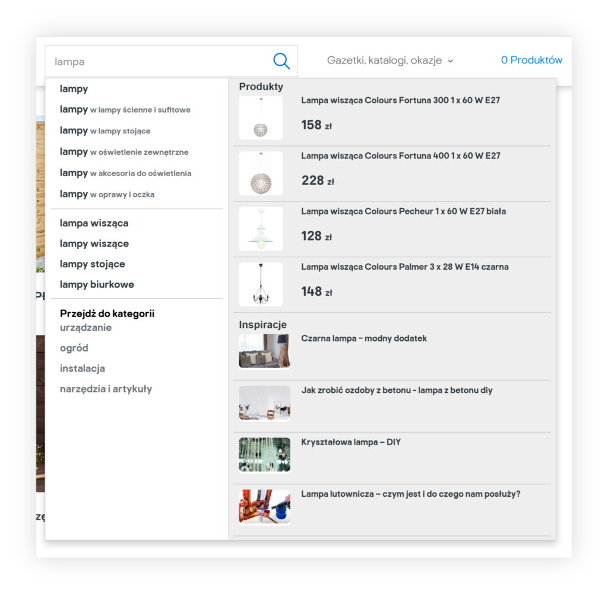The image size is (608, 594).
Task: Click the Palmer black chandelier thumbnail
Action: pos(261,284)
